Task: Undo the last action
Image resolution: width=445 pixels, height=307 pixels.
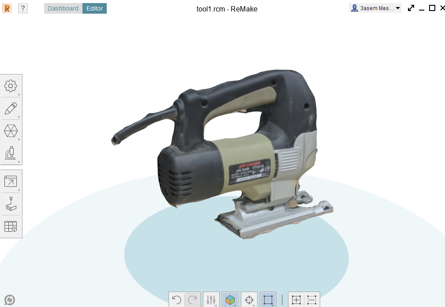Action: point(176,300)
